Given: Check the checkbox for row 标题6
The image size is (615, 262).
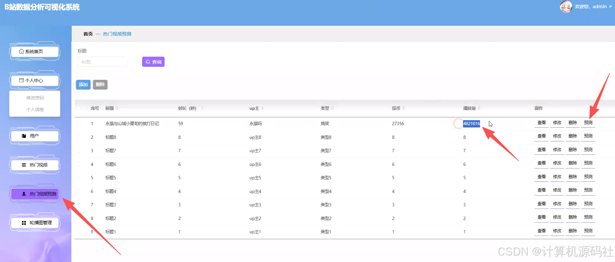Looking at the screenshot, I should [x=78, y=165].
